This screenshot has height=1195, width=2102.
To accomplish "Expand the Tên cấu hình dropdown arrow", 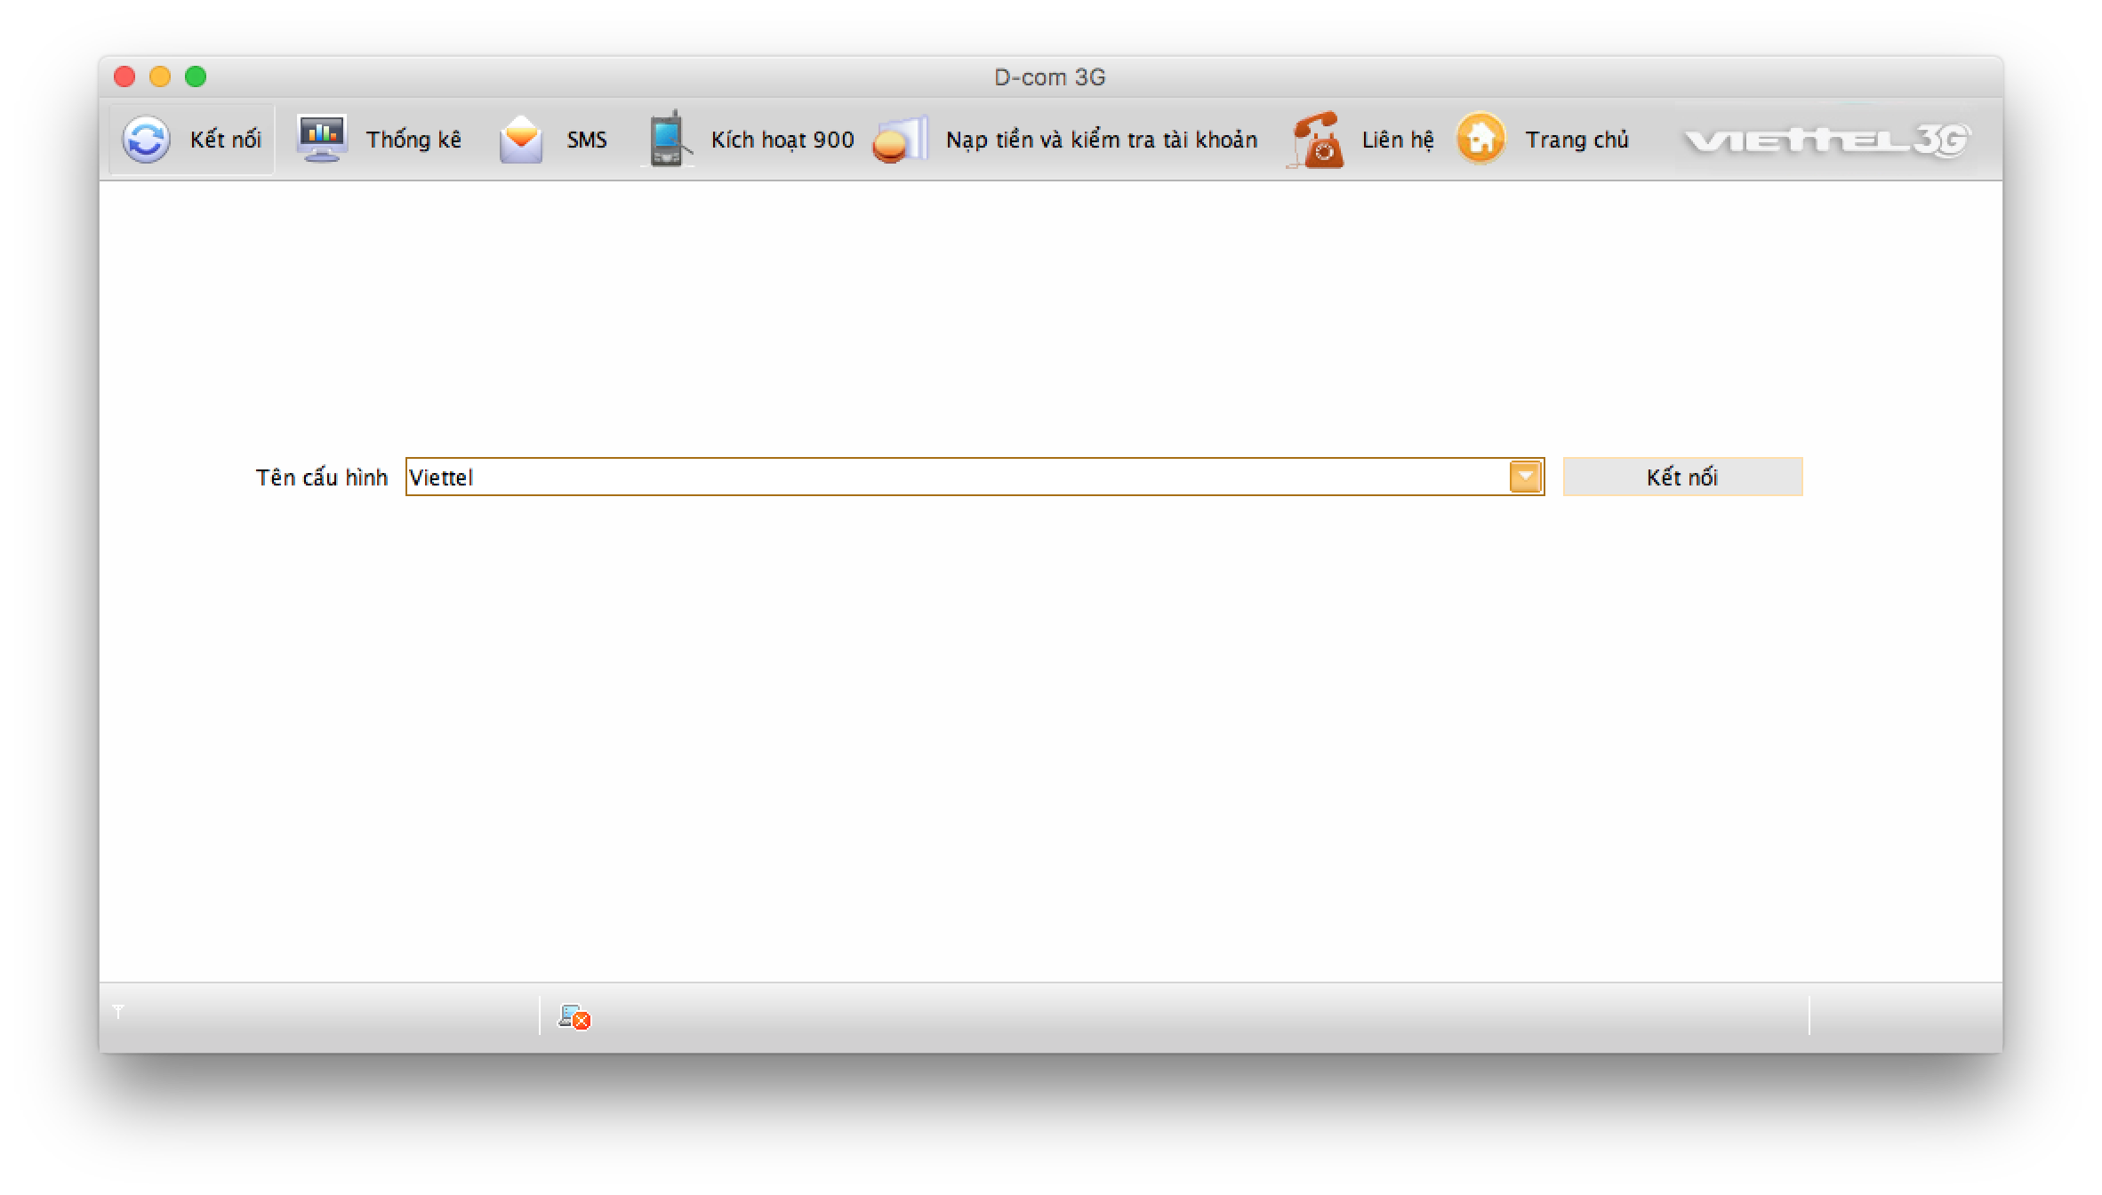I will click(1525, 477).
